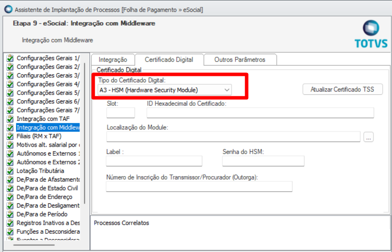Click check icon beside Configurações Gerais 2/
Viewport: 392px width, 252px height.
pos(10,67)
